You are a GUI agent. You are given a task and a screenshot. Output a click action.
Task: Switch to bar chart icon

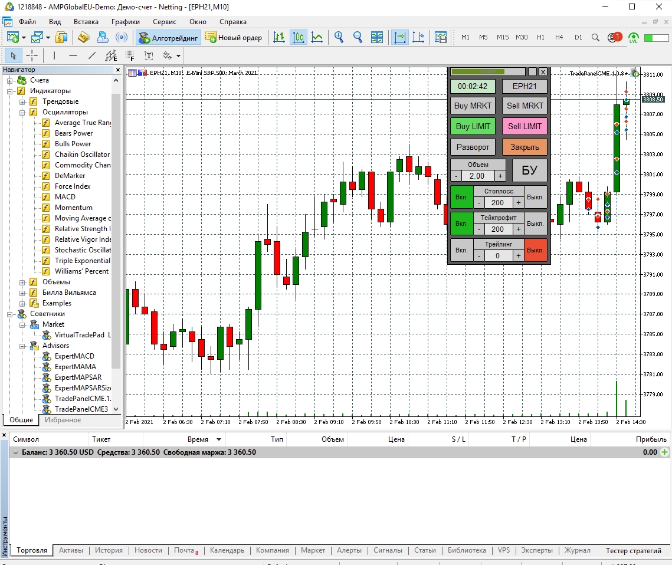click(x=279, y=38)
